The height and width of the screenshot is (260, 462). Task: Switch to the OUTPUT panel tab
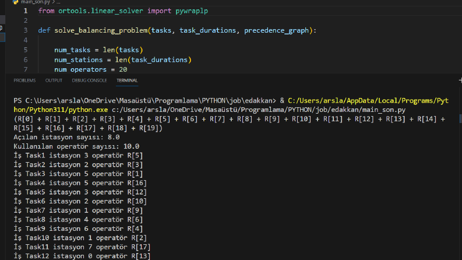click(x=54, y=80)
